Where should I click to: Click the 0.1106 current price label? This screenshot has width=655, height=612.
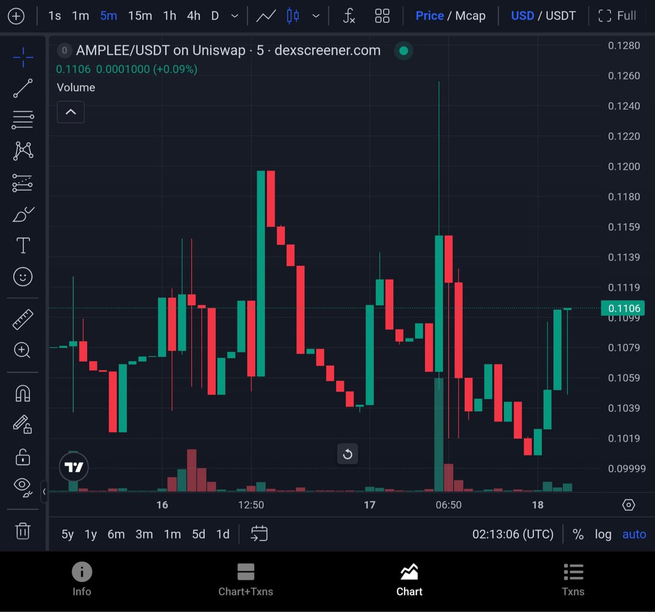point(623,308)
